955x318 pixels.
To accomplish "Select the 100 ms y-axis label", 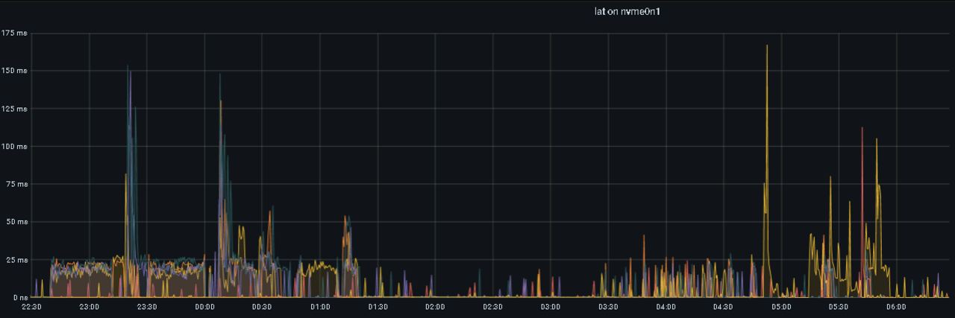I will point(14,147).
